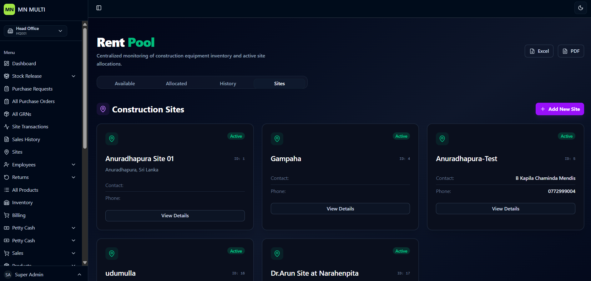The width and height of the screenshot is (591, 281).
Task: Switch to the Allocated tab
Action: [176, 83]
